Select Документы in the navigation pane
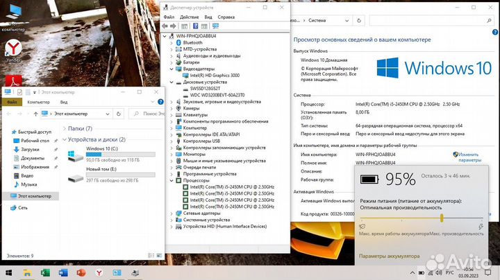This screenshot has width=500, height=280. (x=33, y=158)
